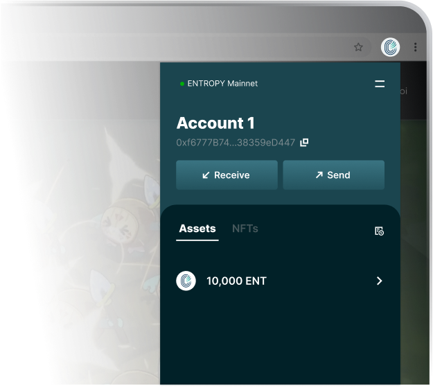Click the green network status dot

pos(182,84)
